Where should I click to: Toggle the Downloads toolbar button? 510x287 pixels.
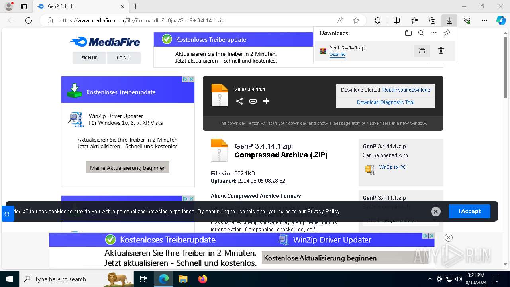tap(449, 20)
